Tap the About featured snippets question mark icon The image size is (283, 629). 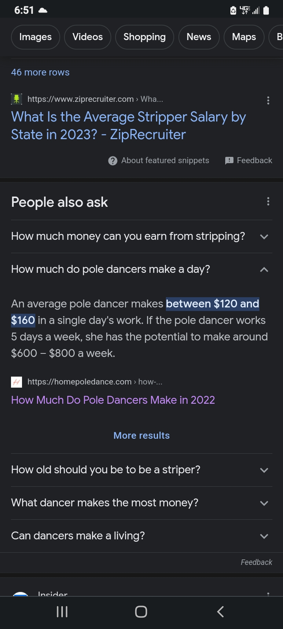(x=113, y=161)
